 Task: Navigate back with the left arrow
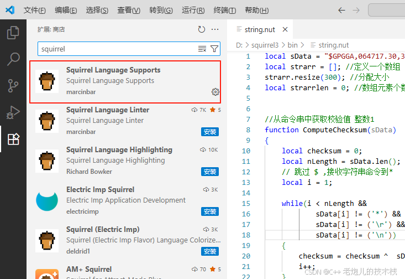pyautogui.click(x=341, y=11)
